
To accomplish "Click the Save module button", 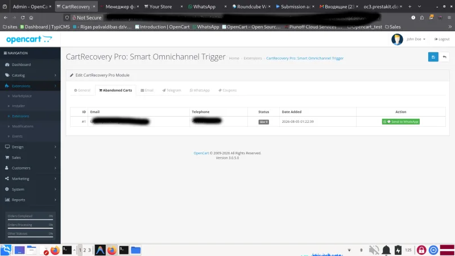I will pos(433,57).
